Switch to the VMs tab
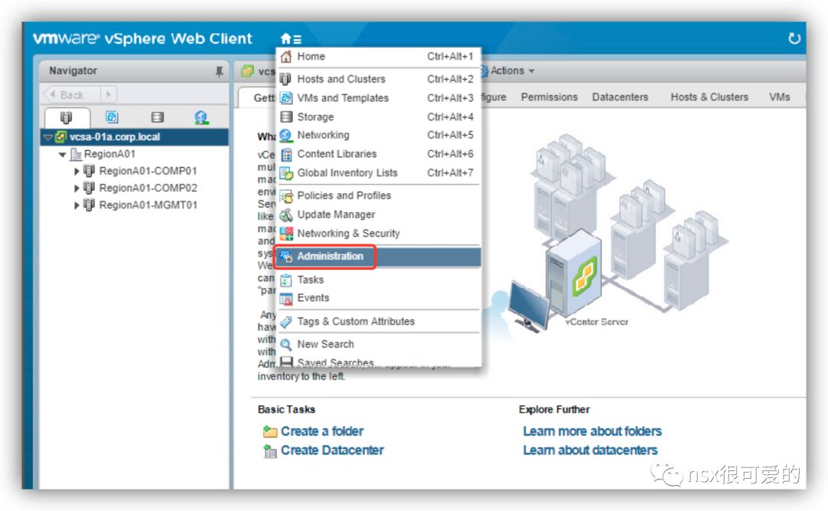The image size is (828, 511). pyautogui.click(x=780, y=97)
